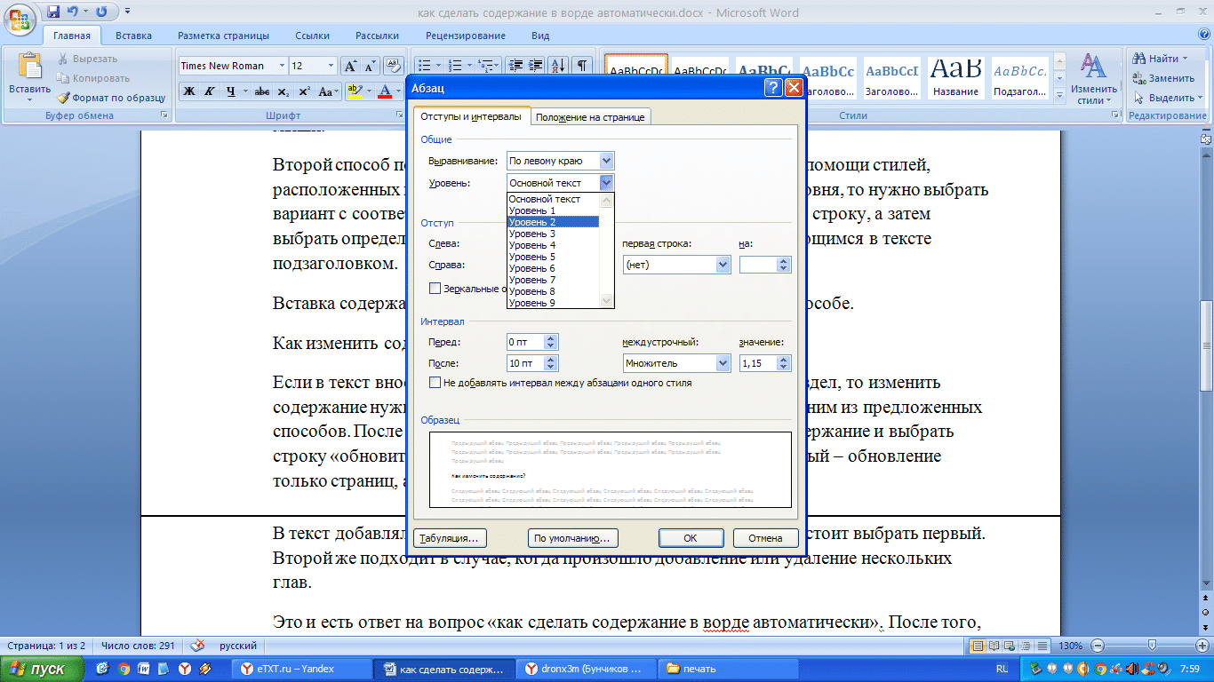Click the Underline icon in ribbon

[231, 91]
